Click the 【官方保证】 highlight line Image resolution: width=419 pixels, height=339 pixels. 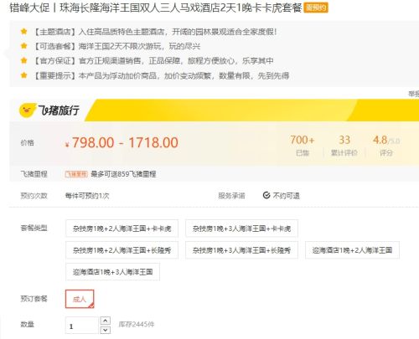click(x=153, y=61)
